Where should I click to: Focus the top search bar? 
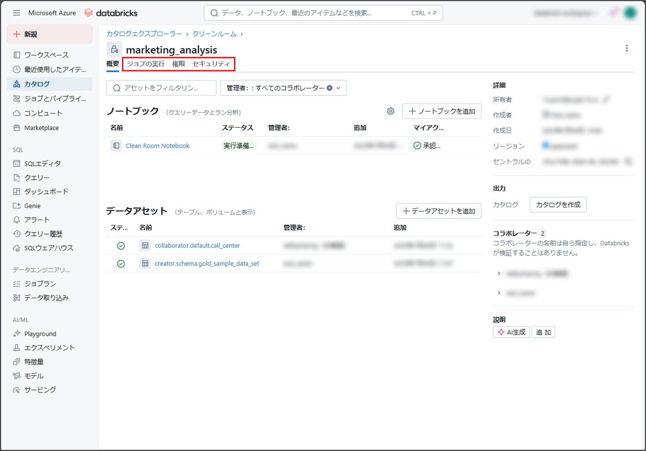pos(323,13)
